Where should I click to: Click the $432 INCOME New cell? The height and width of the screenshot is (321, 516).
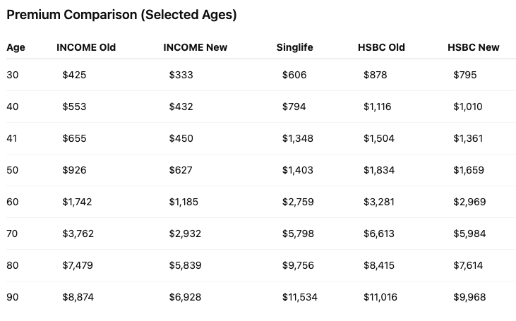(181, 107)
